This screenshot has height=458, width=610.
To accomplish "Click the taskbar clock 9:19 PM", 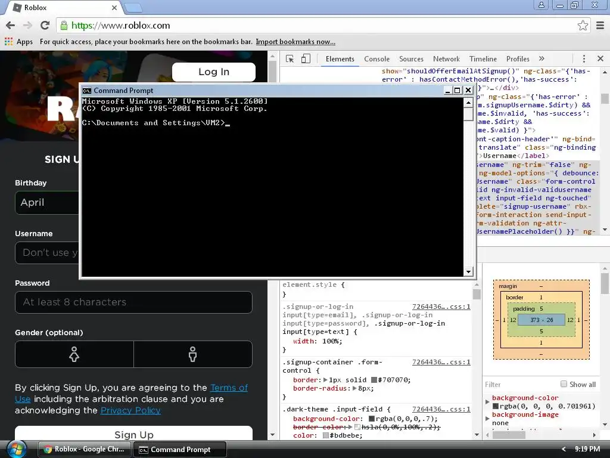I will click(x=587, y=449).
